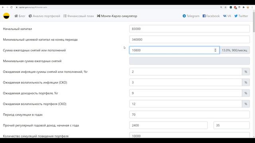Click 'Ожидаемая волатильность инфляции (СКО)' label
255x143 pixels.
coord(35,82)
